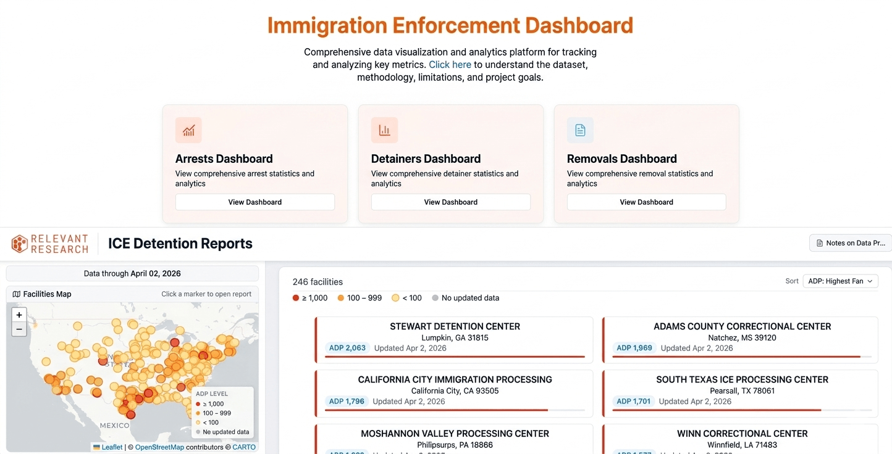The height and width of the screenshot is (454, 892).
Task: Click the Facilities Map icon
Action: click(17, 294)
